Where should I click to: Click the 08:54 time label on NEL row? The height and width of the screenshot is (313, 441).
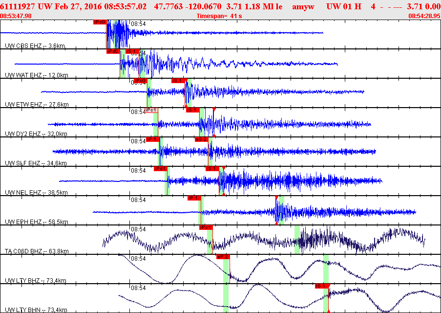tap(138, 171)
